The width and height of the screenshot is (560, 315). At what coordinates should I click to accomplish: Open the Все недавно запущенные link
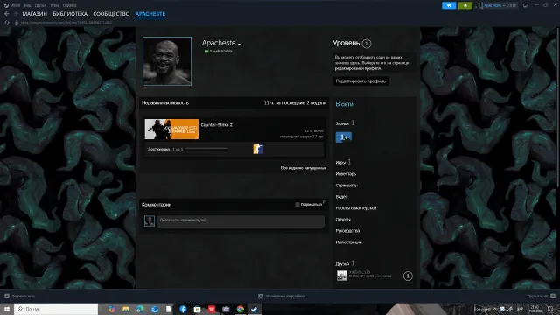(304, 168)
